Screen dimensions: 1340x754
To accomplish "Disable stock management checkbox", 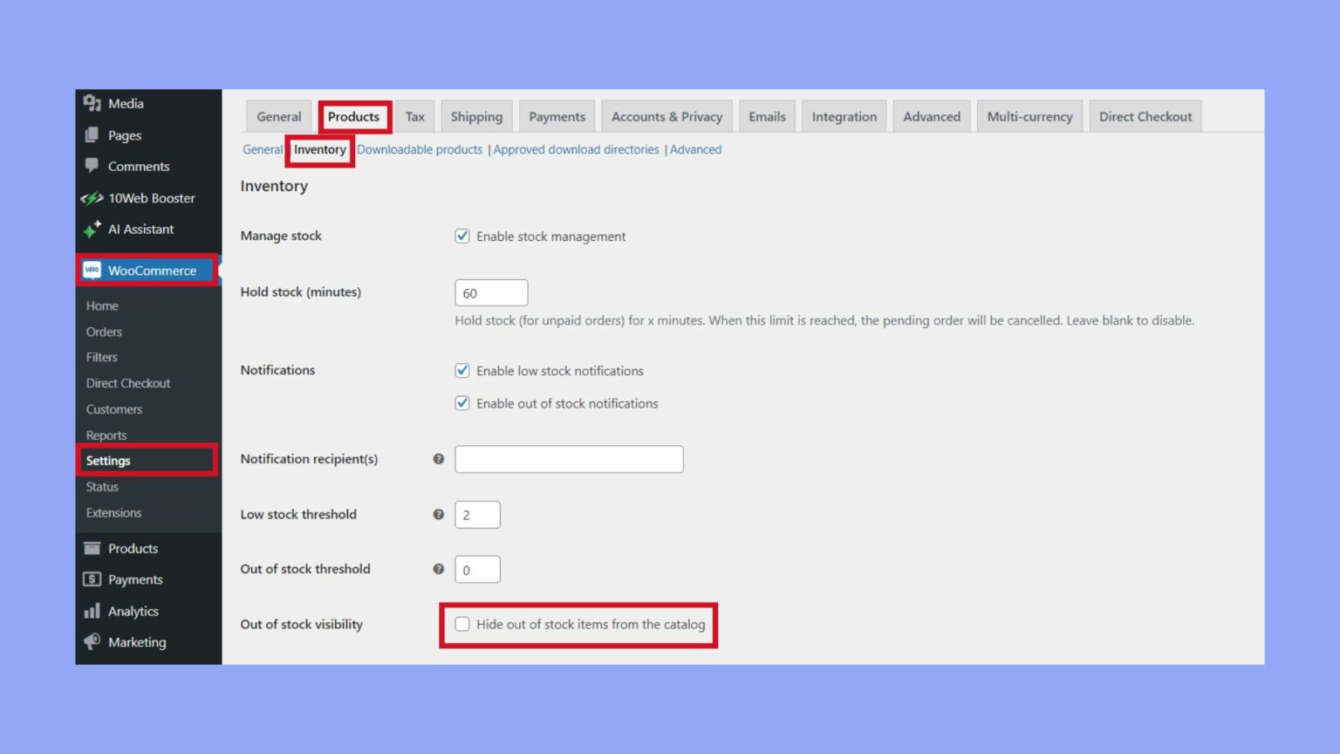I will click(x=461, y=236).
